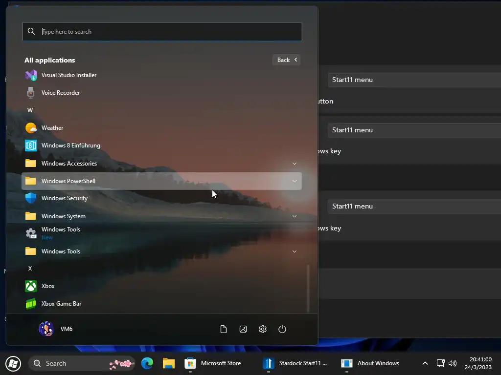Click the volume speaker tray icon
501x375 pixels.
[453, 363]
